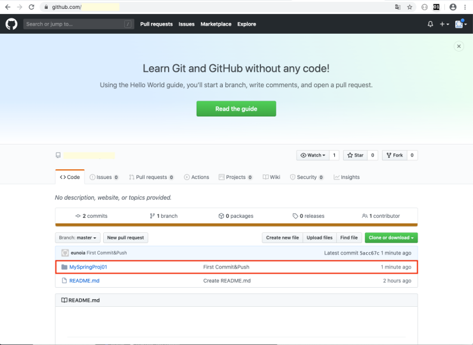Viewport: 473px width, 345px height.
Task: Click Upload files button
Action: 320,237
